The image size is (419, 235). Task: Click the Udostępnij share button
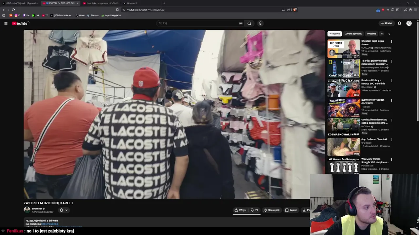[271, 210]
